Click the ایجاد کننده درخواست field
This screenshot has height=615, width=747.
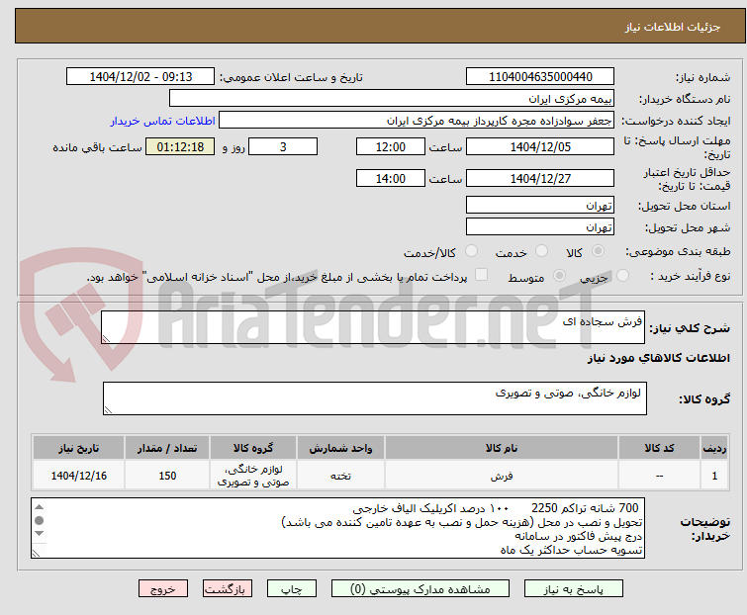[417, 120]
